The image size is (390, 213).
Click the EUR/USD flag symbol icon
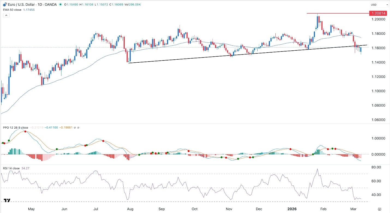5,4
